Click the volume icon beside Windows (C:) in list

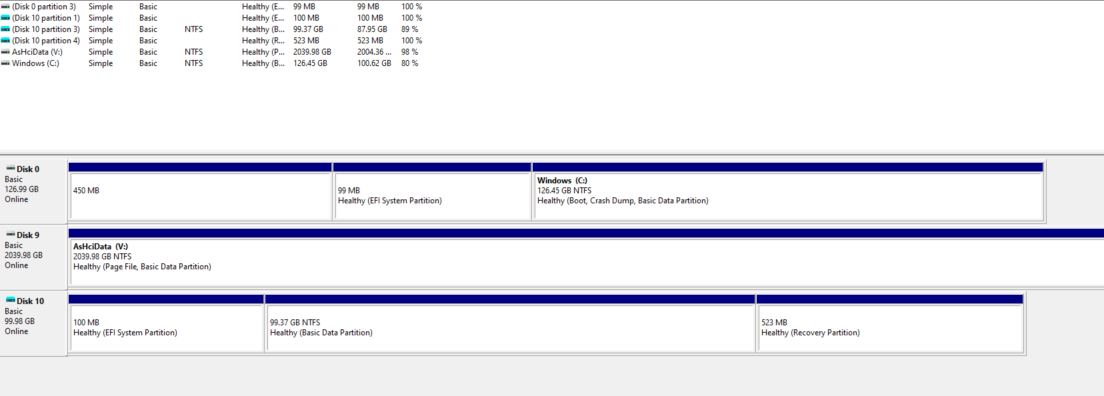tap(5, 63)
